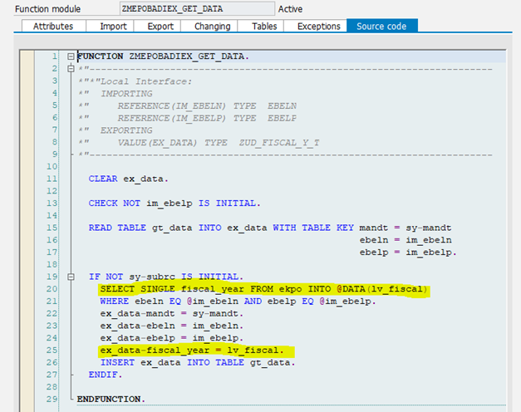Click the FUNCTION ZMEPOBADIEX_GET_DATA header line
Screen dimensions: 521x412
pos(163,56)
